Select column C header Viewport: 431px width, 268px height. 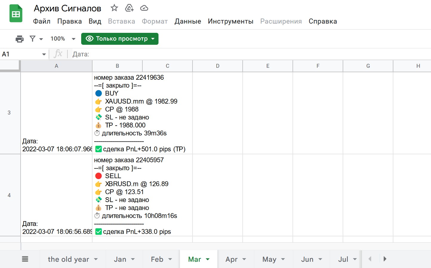pos(167,66)
